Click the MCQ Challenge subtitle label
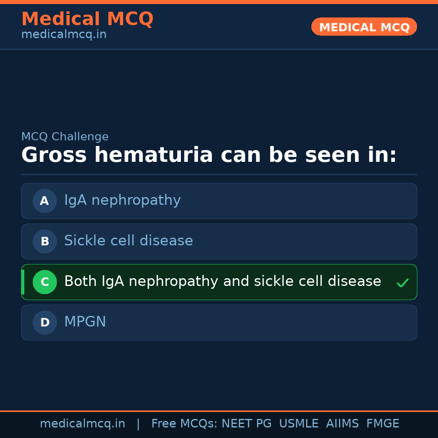The width and height of the screenshot is (438, 438). [x=65, y=137]
